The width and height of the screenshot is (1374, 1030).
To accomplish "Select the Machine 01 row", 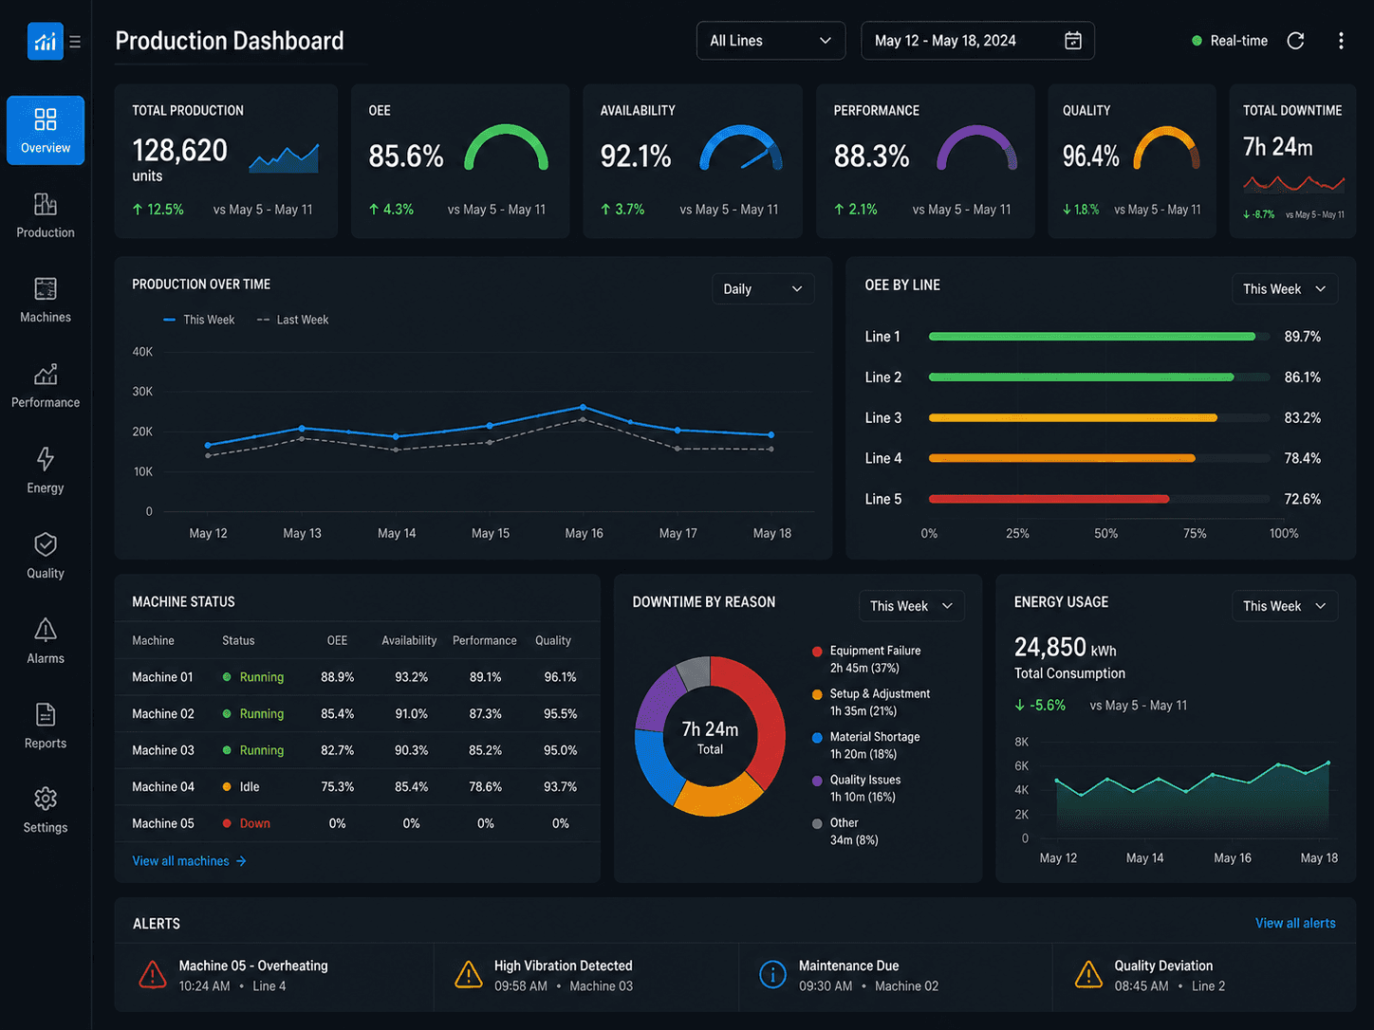I will point(358,677).
